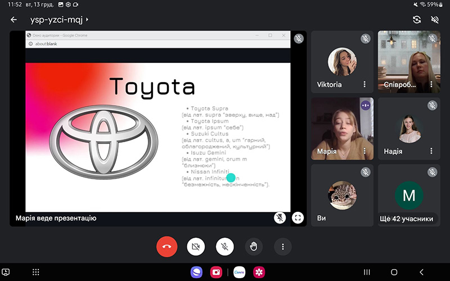The width and height of the screenshot is (450, 281).
Task: Go back using the top-left arrow
Action: click(x=14, y=20)
